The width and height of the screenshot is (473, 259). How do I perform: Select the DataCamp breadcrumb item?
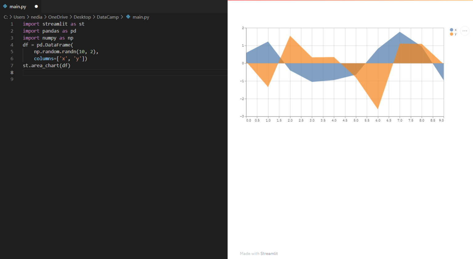coord(107,17)
